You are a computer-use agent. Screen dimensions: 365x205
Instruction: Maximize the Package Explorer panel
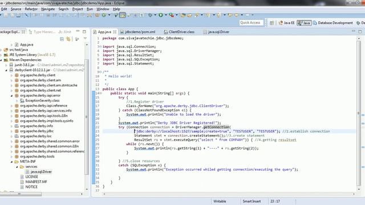tap(84, 32)
